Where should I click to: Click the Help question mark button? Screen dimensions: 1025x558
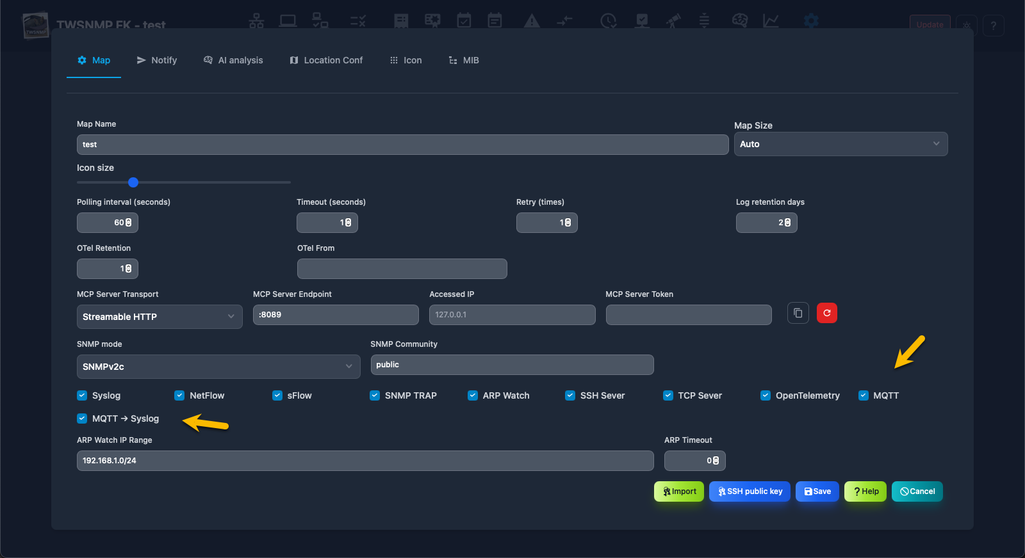tap(865, 491)
